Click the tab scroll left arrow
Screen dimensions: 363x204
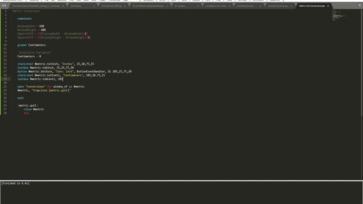(3, 6)
